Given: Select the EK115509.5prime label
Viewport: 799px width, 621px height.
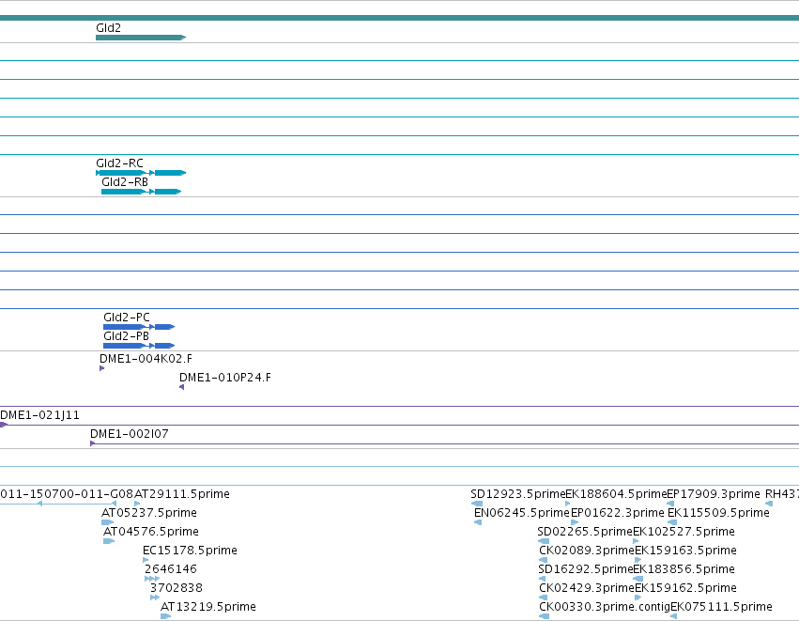Looking at the screenshot, I should pos(718,512).
